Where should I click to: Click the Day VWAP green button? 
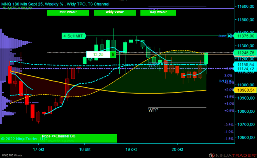click(158, 13)
